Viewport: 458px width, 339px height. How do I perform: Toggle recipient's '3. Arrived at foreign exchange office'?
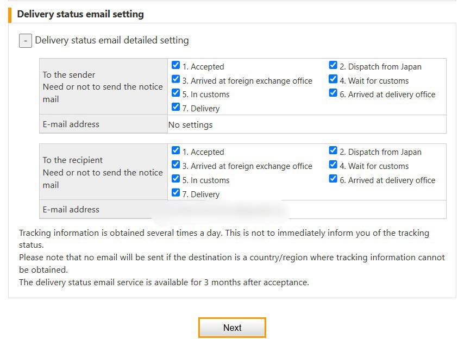point(175,165)
